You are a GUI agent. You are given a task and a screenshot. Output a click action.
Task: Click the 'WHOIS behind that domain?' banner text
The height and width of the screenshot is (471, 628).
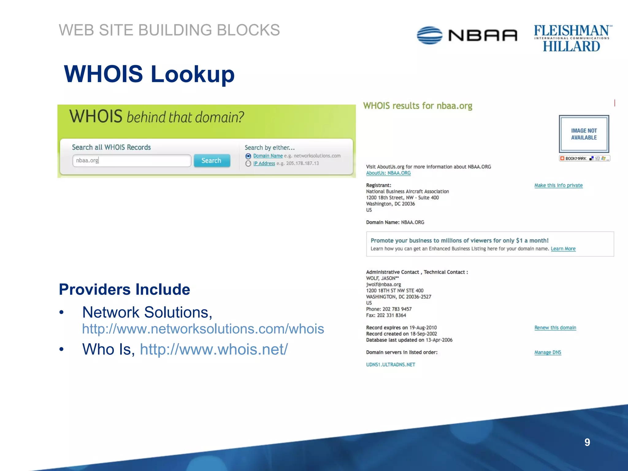click(x=157, y=117)
